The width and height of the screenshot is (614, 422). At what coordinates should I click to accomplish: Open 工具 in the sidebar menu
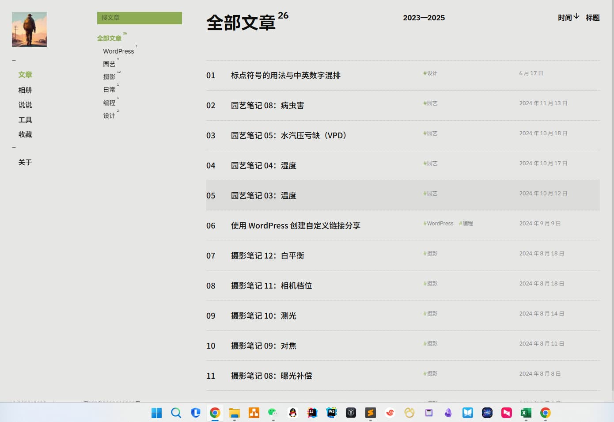click(25, 120)
